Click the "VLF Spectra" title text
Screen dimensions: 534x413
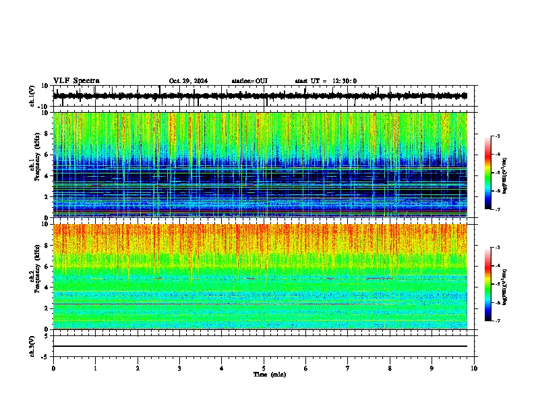76,81
